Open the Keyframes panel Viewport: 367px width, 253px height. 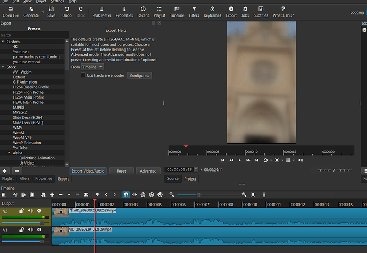tap(212, 12)
